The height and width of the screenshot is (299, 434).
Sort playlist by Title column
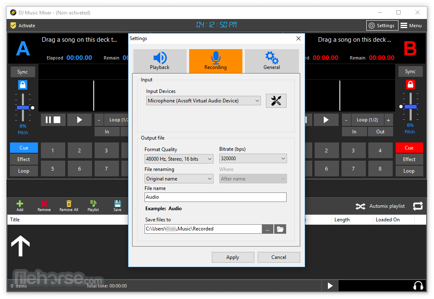coord(68,220)
